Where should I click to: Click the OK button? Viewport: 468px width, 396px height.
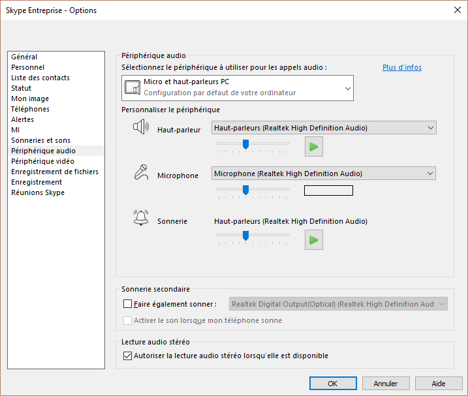(333, 383)
